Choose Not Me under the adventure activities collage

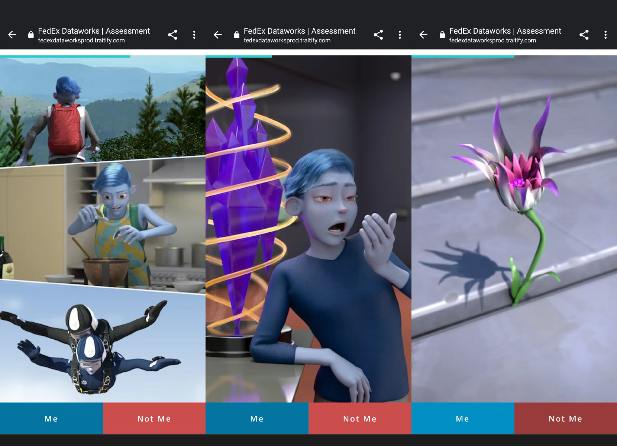point(154,418)
